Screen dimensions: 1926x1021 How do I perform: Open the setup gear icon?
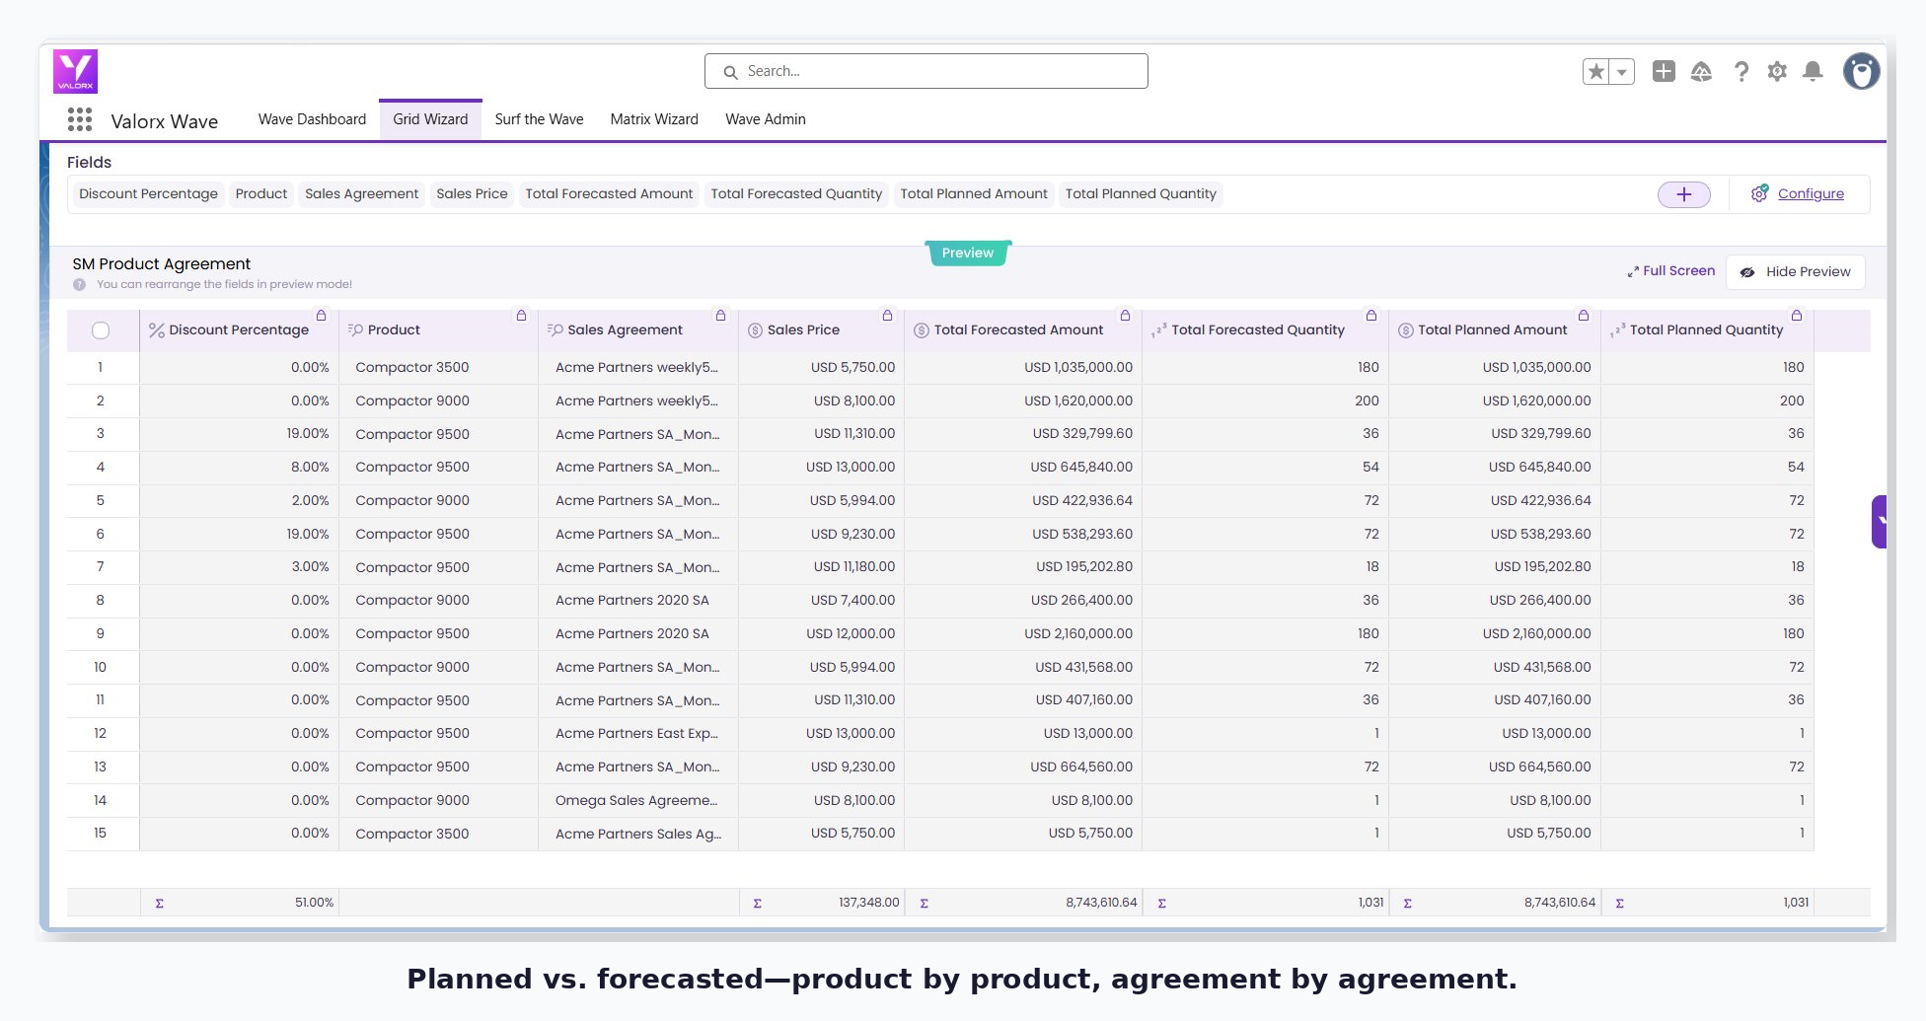pyautogui.click(x=1777, y=71)
